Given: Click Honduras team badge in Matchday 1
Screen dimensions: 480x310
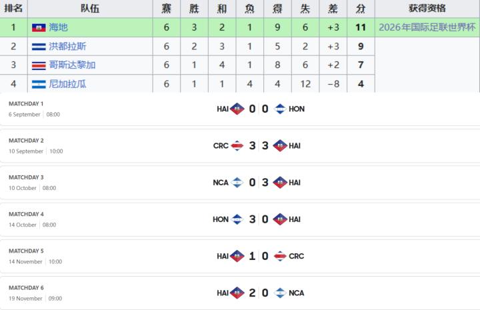Looking at the screenshot, I should coord(280,109).
